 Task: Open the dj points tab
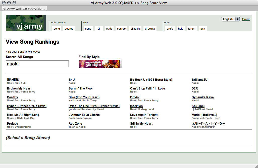(x=150, y=29)
